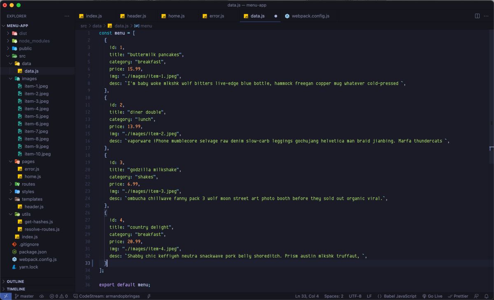Viewport: 494px width, 300px height.
Task: Collapse the src folder
Action: click(37, 56)
